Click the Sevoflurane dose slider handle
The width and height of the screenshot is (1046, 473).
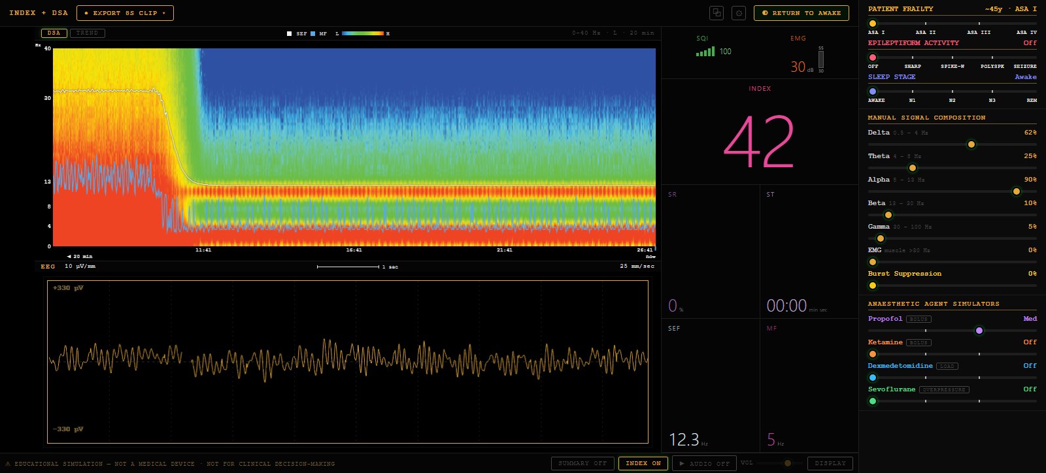click(873, 401)
